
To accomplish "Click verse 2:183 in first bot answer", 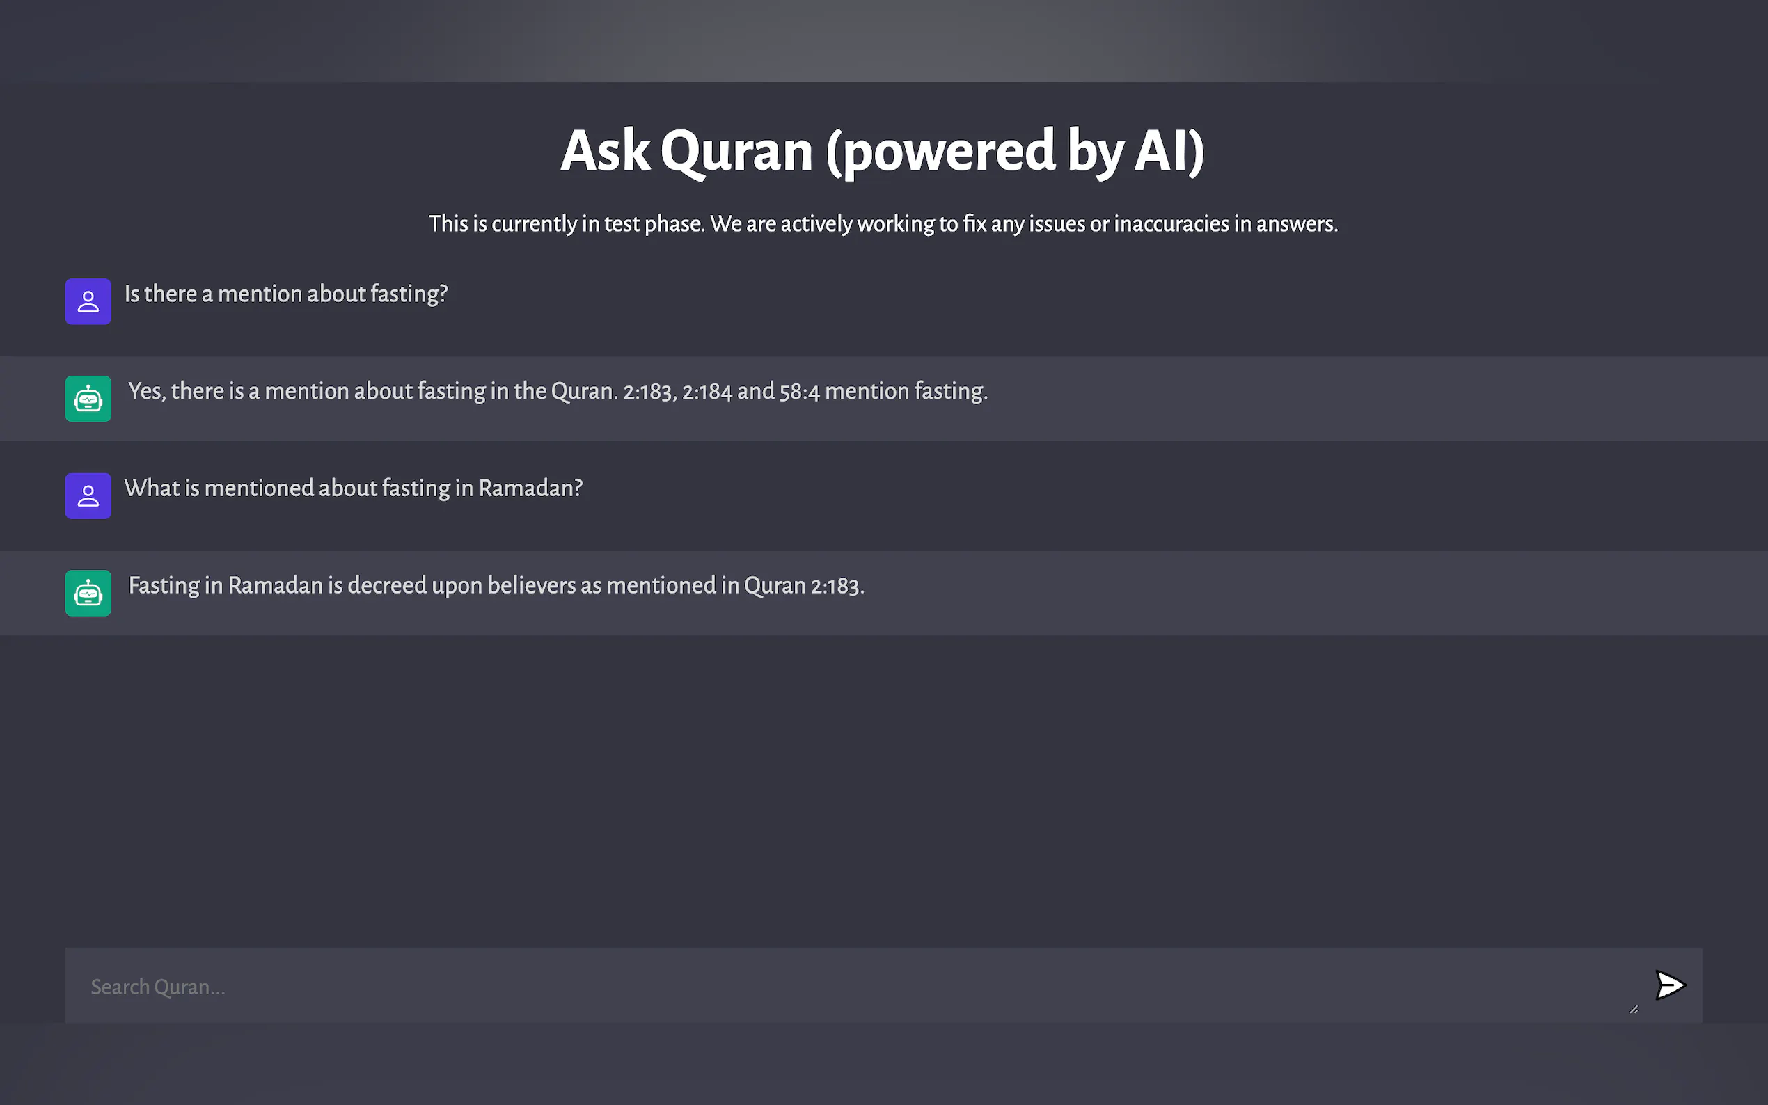I will [x=647, y=392].
